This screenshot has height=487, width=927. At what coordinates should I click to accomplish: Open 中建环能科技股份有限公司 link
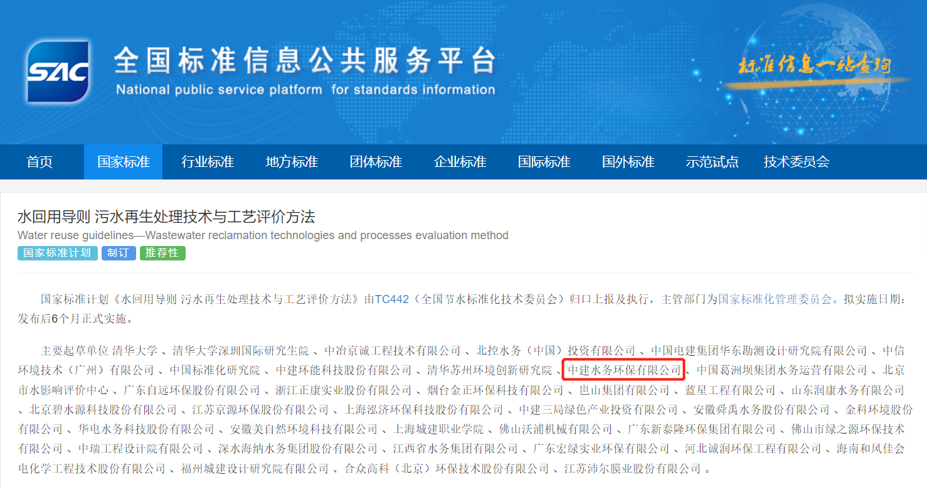point(344,370)
